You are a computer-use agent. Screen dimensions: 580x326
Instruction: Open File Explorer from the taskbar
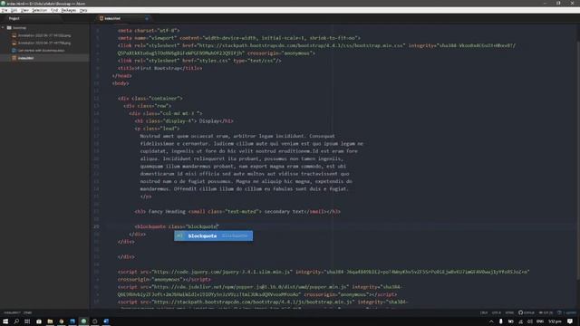pos(50,321)
